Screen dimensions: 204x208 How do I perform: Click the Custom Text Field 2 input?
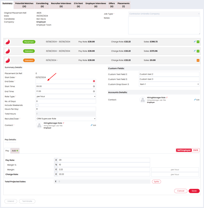click(x=169, y=74)
